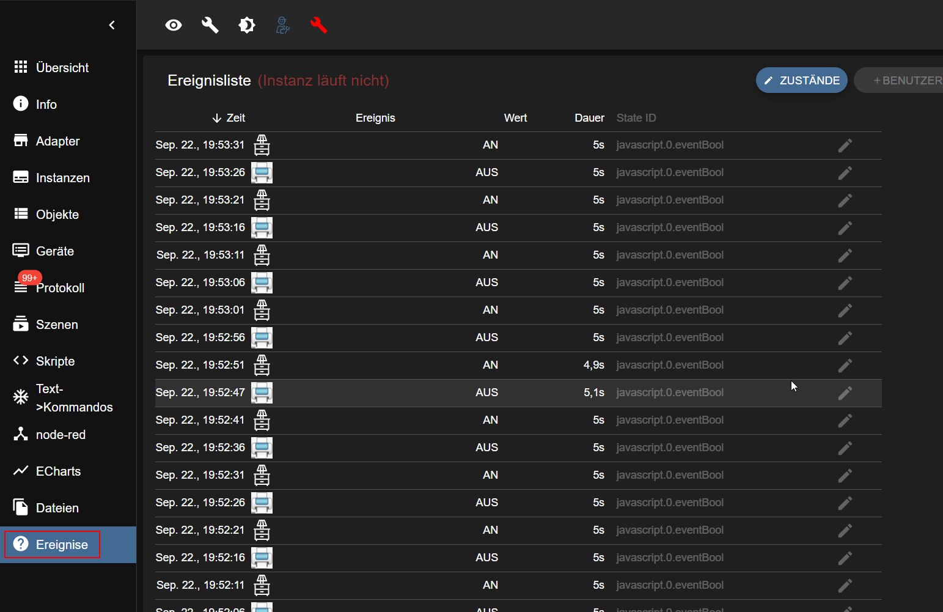This screenshot has height=612, width=943.
Task: Click the blue expert mode person icon
Action: tap(282, 25)
